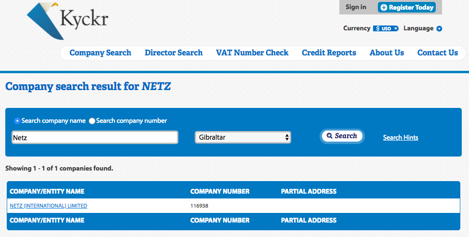This screenshot has width=469, height=237.
Task: Open the Director Search menu item
Action: pos(174,53)
